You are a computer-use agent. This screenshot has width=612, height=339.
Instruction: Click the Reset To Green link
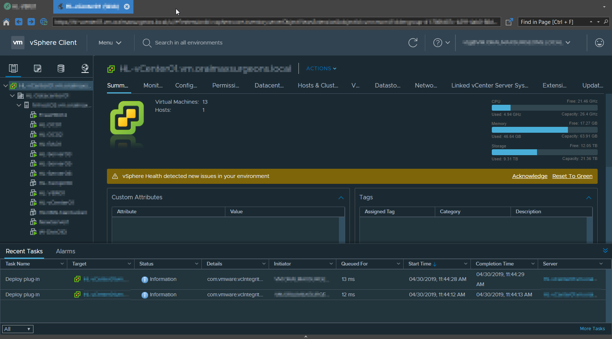pos(572,176)
